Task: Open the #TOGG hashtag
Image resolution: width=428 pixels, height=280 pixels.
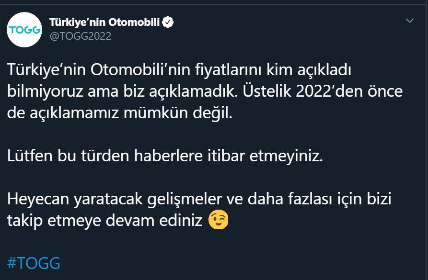Action: (34, 263)
